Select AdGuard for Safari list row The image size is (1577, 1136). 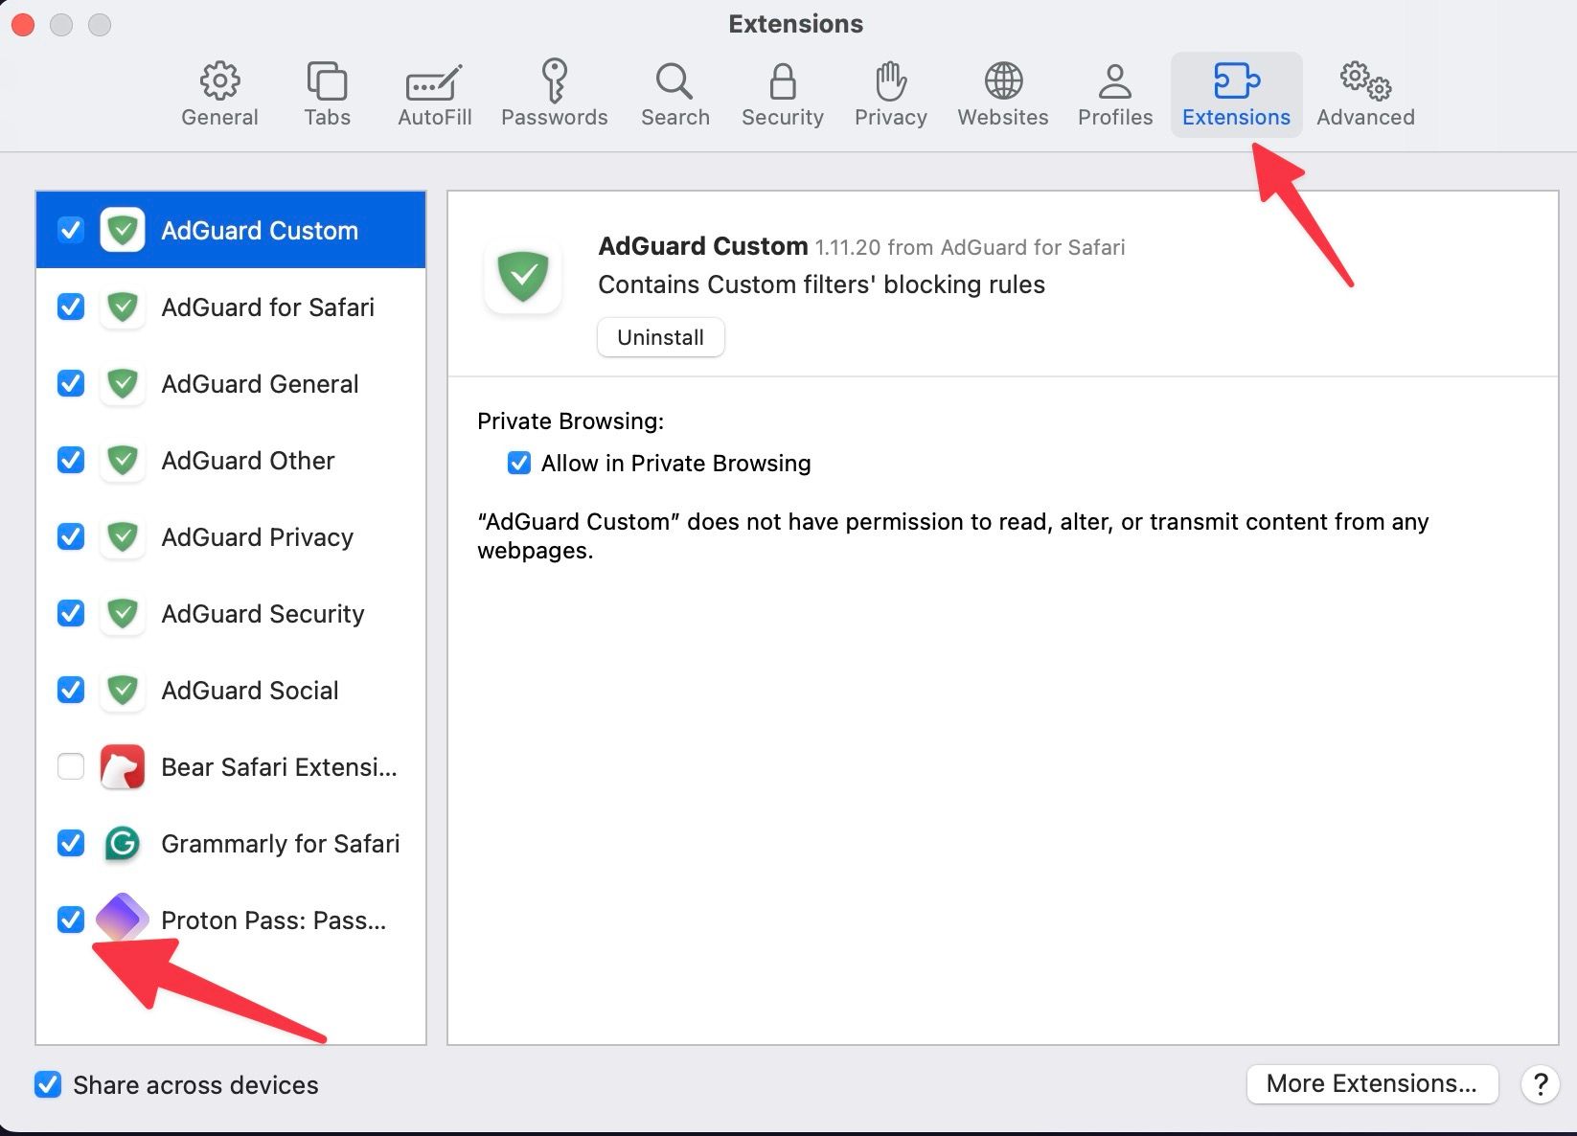click(231, 307)
